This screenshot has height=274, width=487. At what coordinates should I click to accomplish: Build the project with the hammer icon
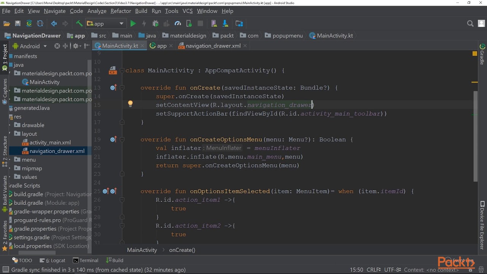pos(79,24)
